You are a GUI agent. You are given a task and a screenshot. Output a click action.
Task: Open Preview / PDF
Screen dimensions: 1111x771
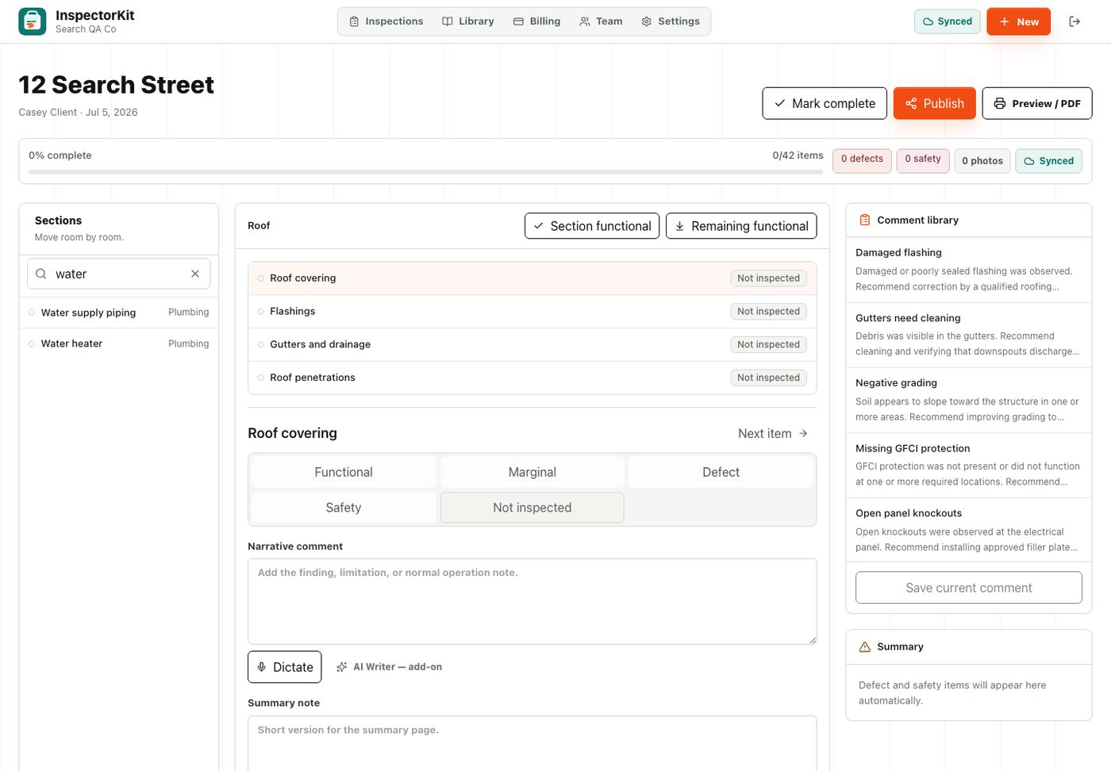point(1037,103)
